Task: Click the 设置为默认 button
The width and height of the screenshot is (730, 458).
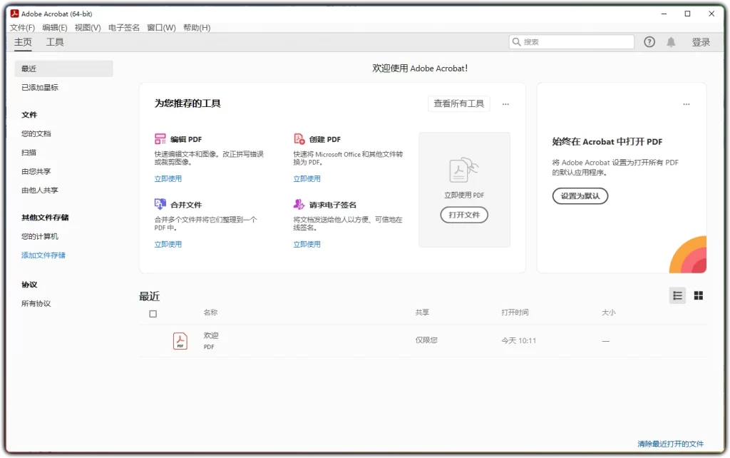Action: pos(580,195)
